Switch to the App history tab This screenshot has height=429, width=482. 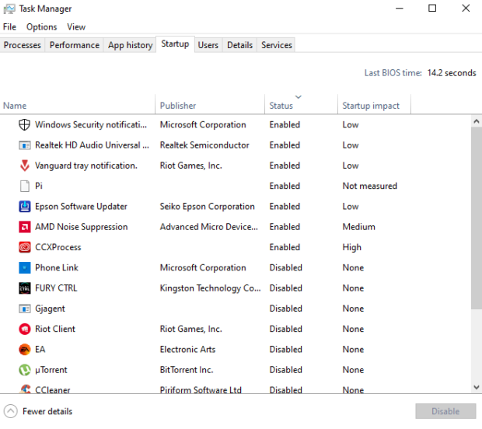click(130, 45)
